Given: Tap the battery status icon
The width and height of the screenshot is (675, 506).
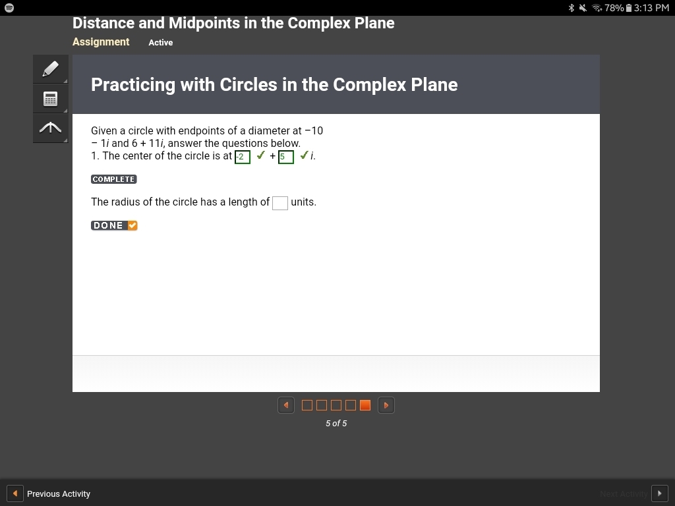Looking at the screenshot, I should [x=628, y=8].
